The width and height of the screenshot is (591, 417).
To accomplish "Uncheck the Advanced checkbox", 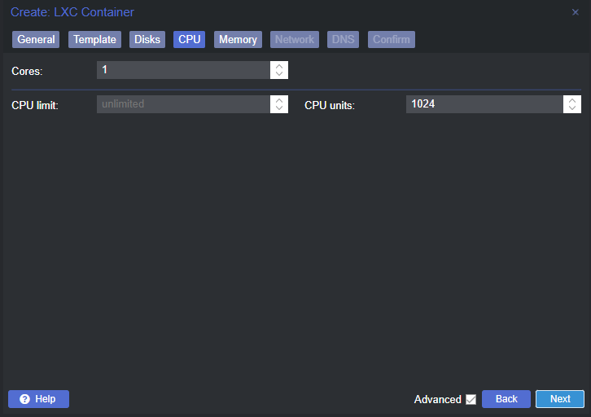I will [471, 399].
